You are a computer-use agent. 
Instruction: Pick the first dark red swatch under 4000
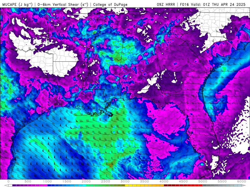(166, 185)
